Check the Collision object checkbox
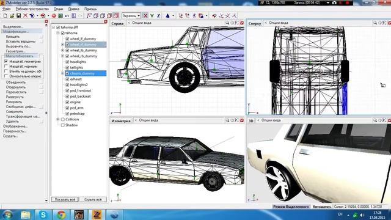 (62, 120)
